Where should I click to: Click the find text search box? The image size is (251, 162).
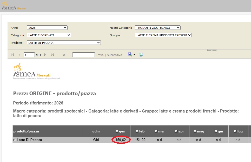[x=83, y=55]
